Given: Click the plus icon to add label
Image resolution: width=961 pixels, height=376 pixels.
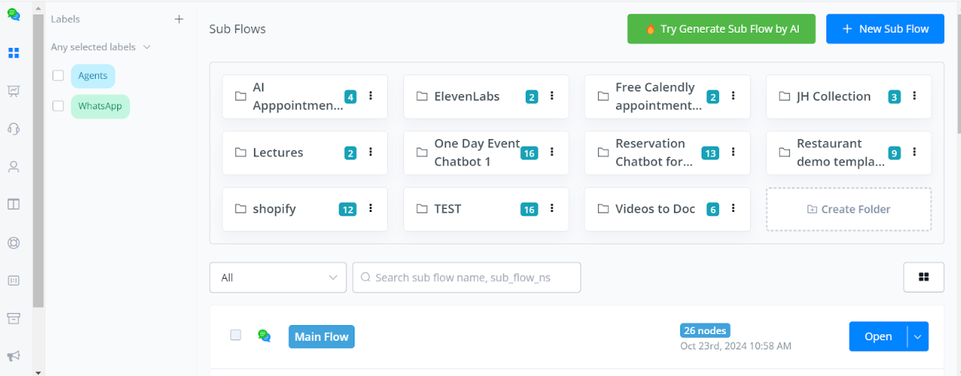Looking at the screenshot, I should pyautogui.click(x=179, y=19).
